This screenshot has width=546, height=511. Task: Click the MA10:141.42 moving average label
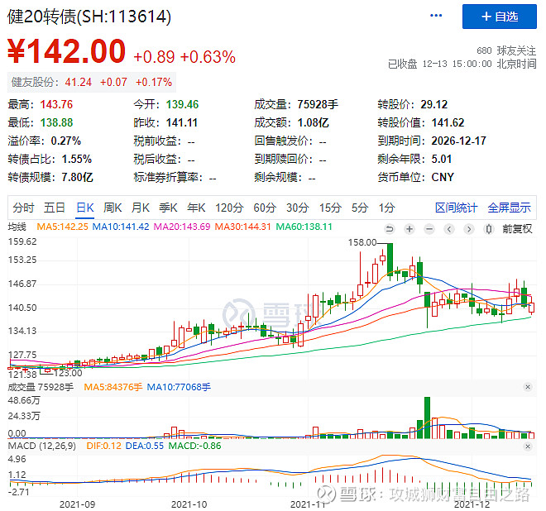tap(121, 227)
